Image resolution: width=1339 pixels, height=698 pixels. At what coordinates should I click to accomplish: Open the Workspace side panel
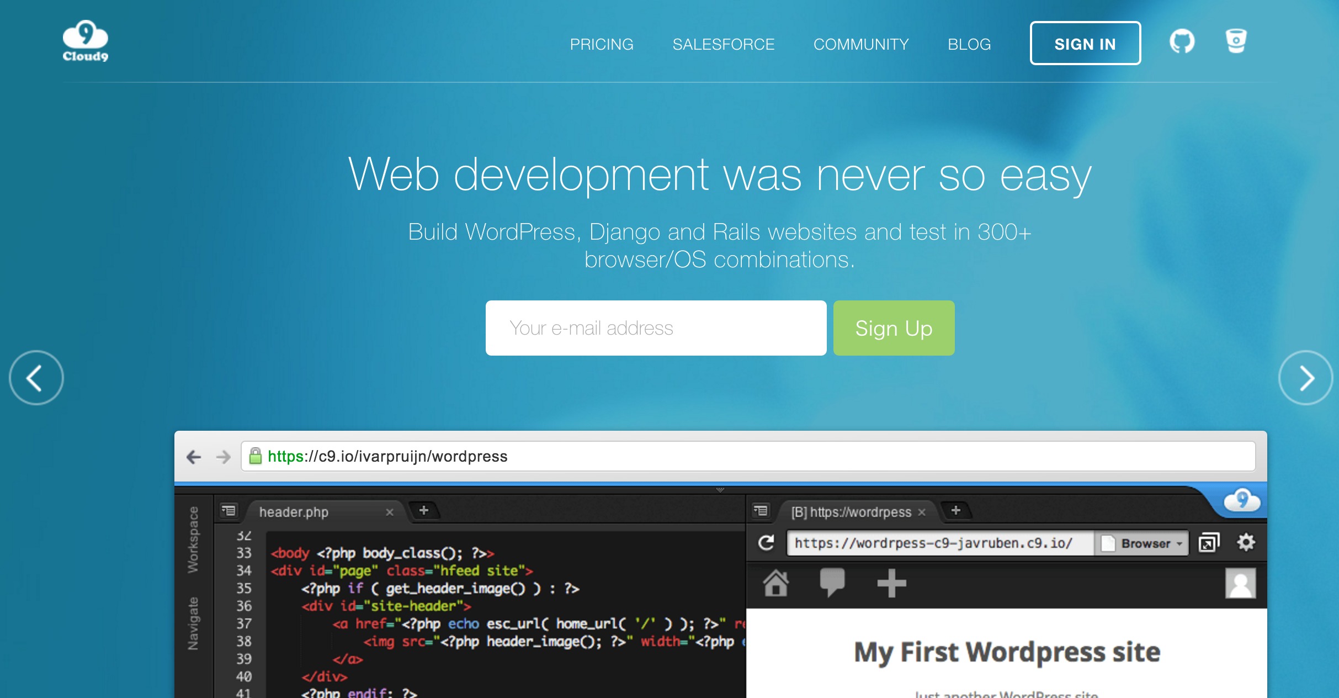point(193,540)
